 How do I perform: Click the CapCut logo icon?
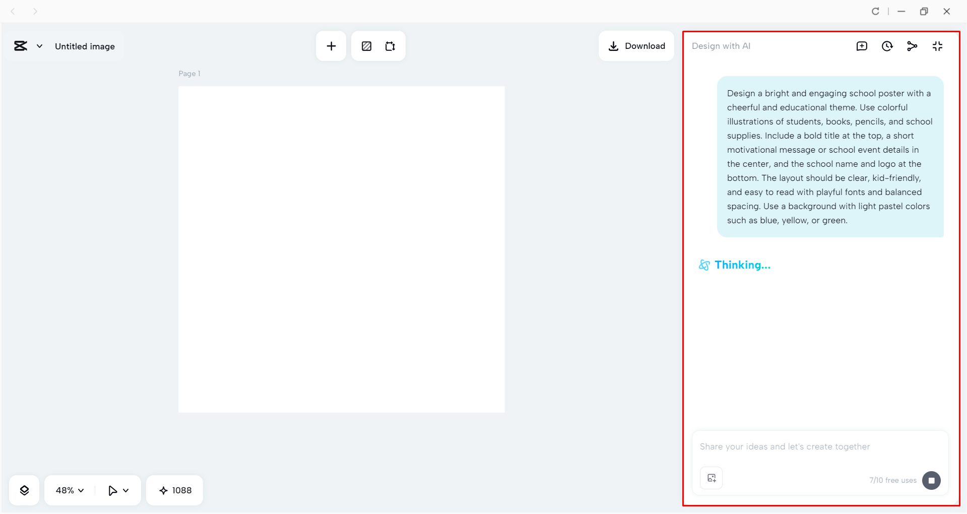tap(21, 46)
